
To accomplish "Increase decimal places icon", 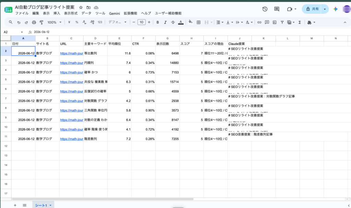I will coord(92,22).
